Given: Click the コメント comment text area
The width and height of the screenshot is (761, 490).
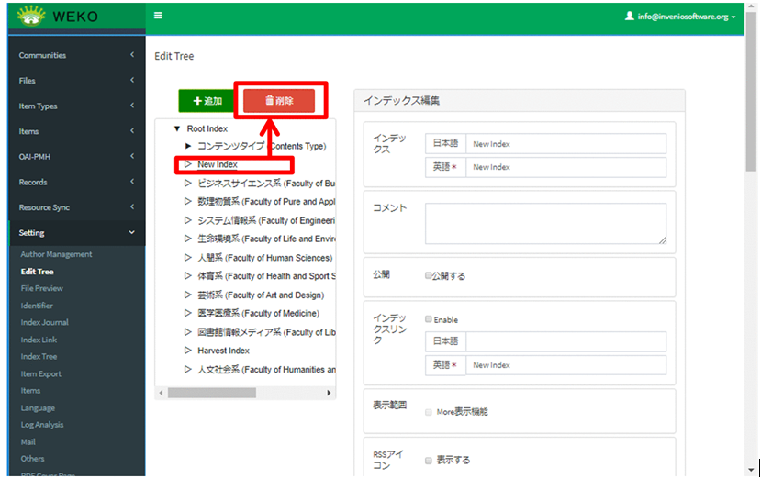Looking at the screenshot, I should pyautogui.click(x=545, y=223).
